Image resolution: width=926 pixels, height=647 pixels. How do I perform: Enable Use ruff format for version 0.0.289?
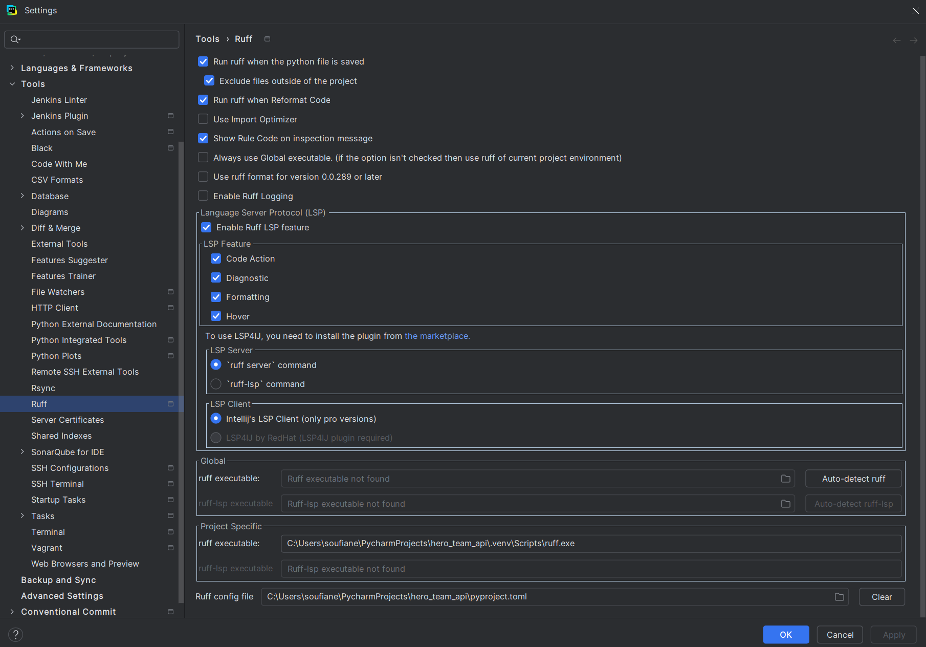click(x=203, y=177)
